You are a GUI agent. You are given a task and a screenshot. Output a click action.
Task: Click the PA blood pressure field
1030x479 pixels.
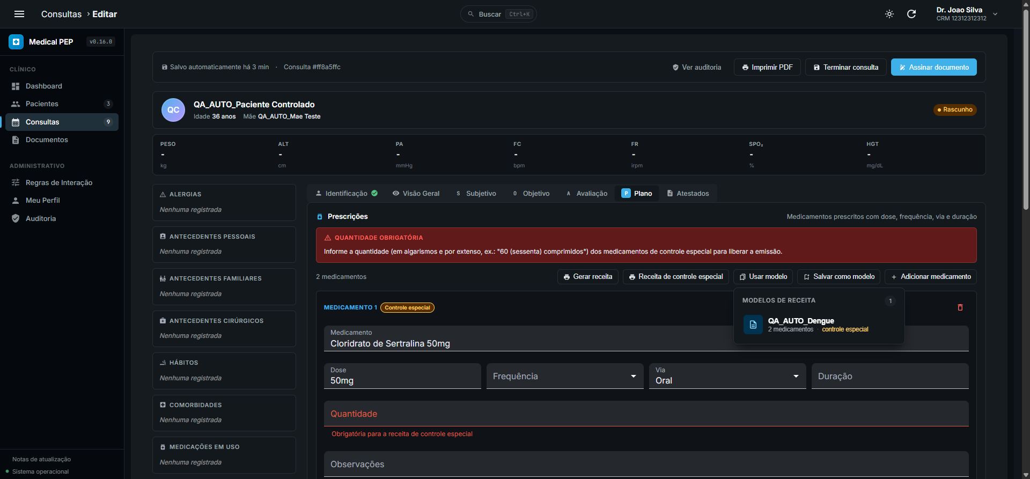click(451, 155)
